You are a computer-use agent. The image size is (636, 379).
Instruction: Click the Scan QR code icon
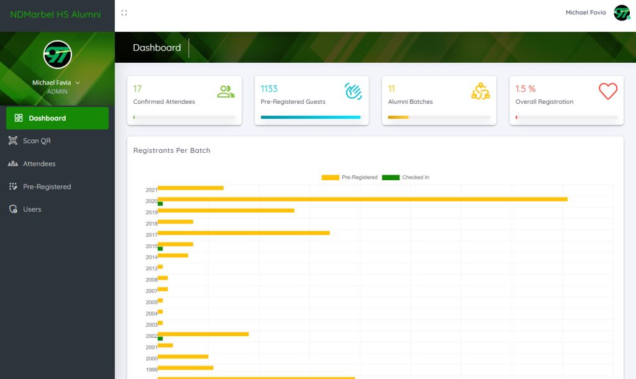(12, 141)
